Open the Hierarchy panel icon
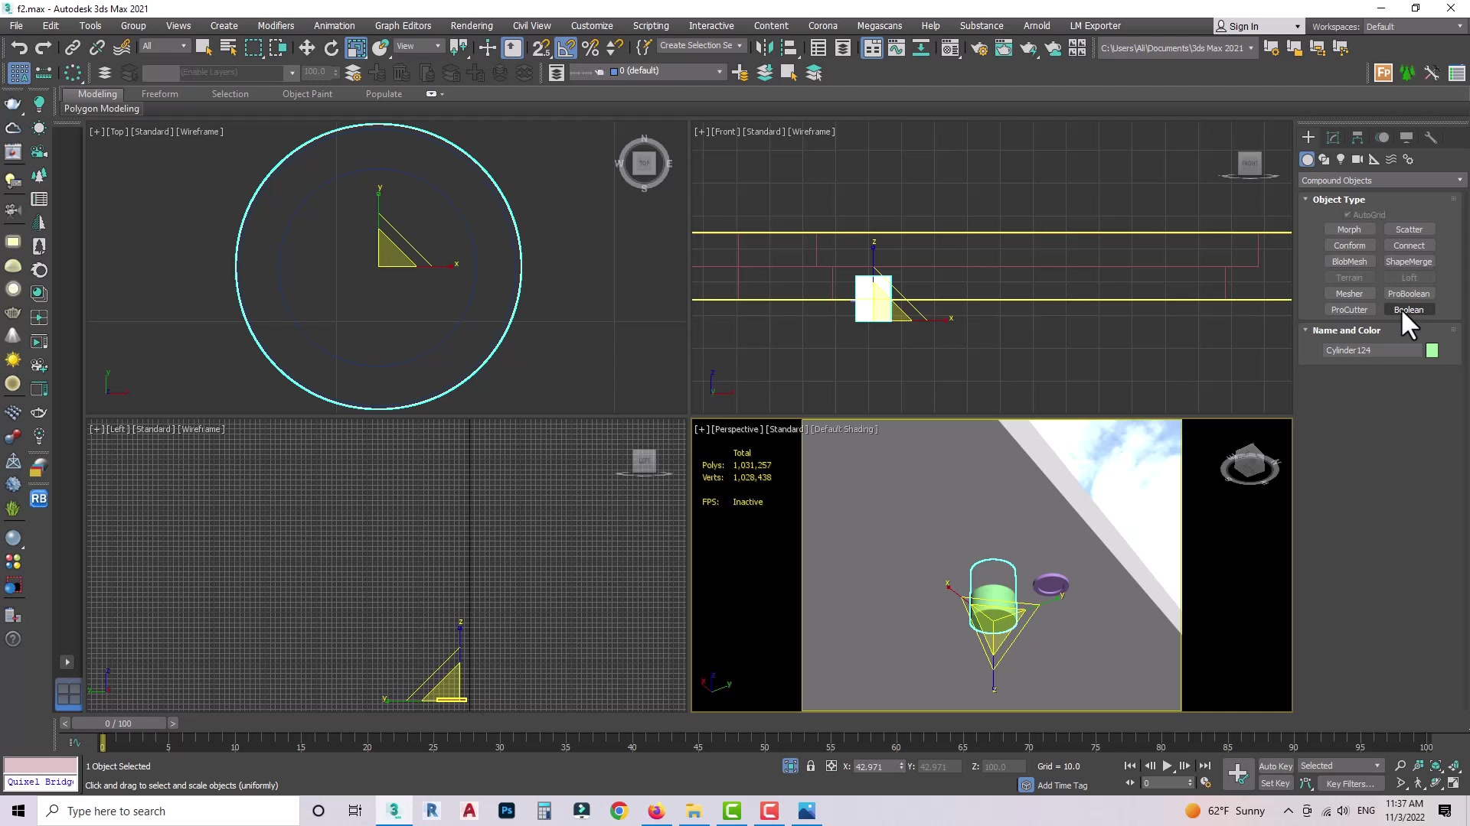This screenshot has height=826, width=1470. click(x=1357, y=138)
